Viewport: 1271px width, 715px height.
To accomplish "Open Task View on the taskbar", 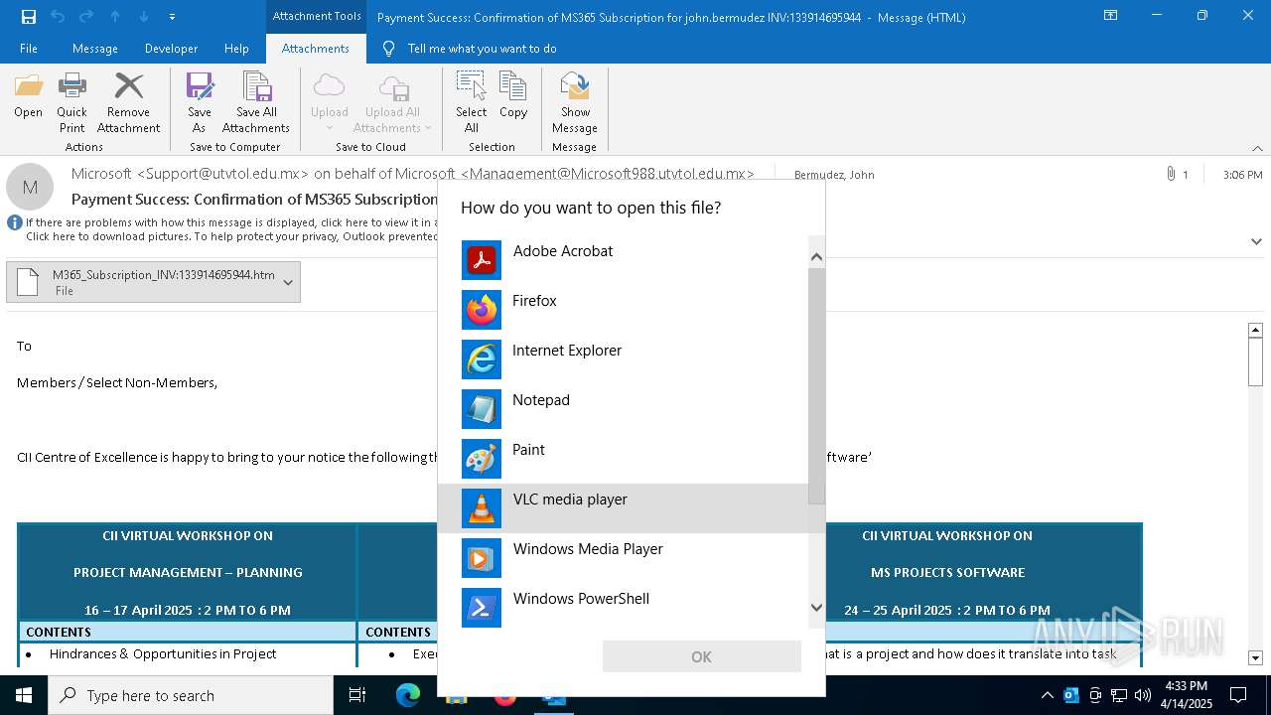I will point(357,695).
